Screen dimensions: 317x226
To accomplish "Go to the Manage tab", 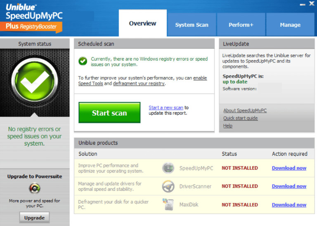I will (290, 25).
